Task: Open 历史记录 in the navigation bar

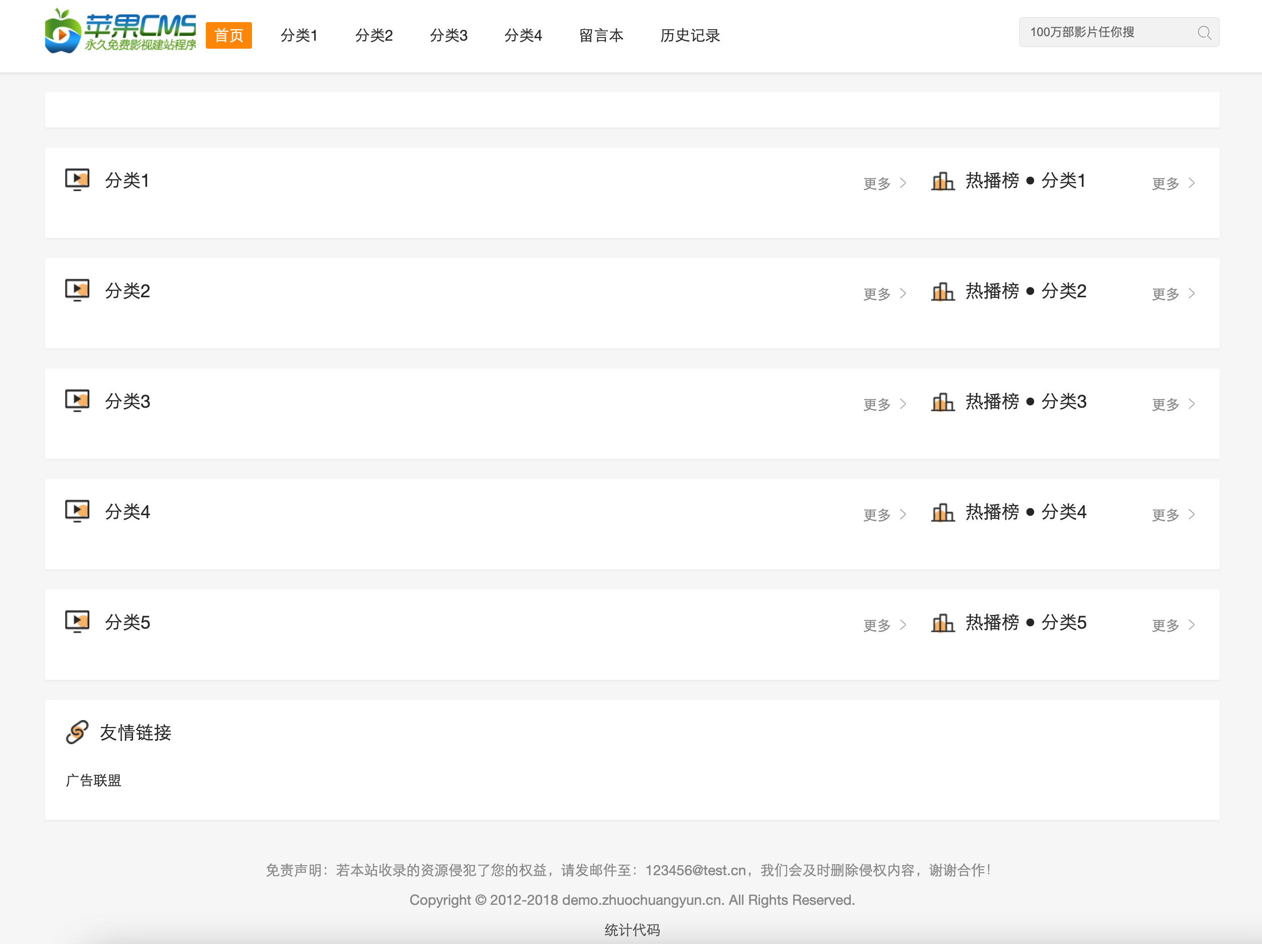Action: tap(690, 35)
